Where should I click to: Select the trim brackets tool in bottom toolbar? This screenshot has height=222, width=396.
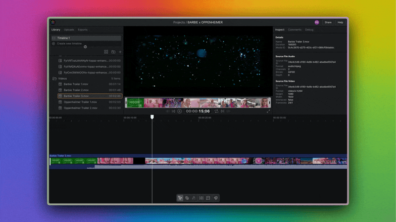(x=201, y=198)
